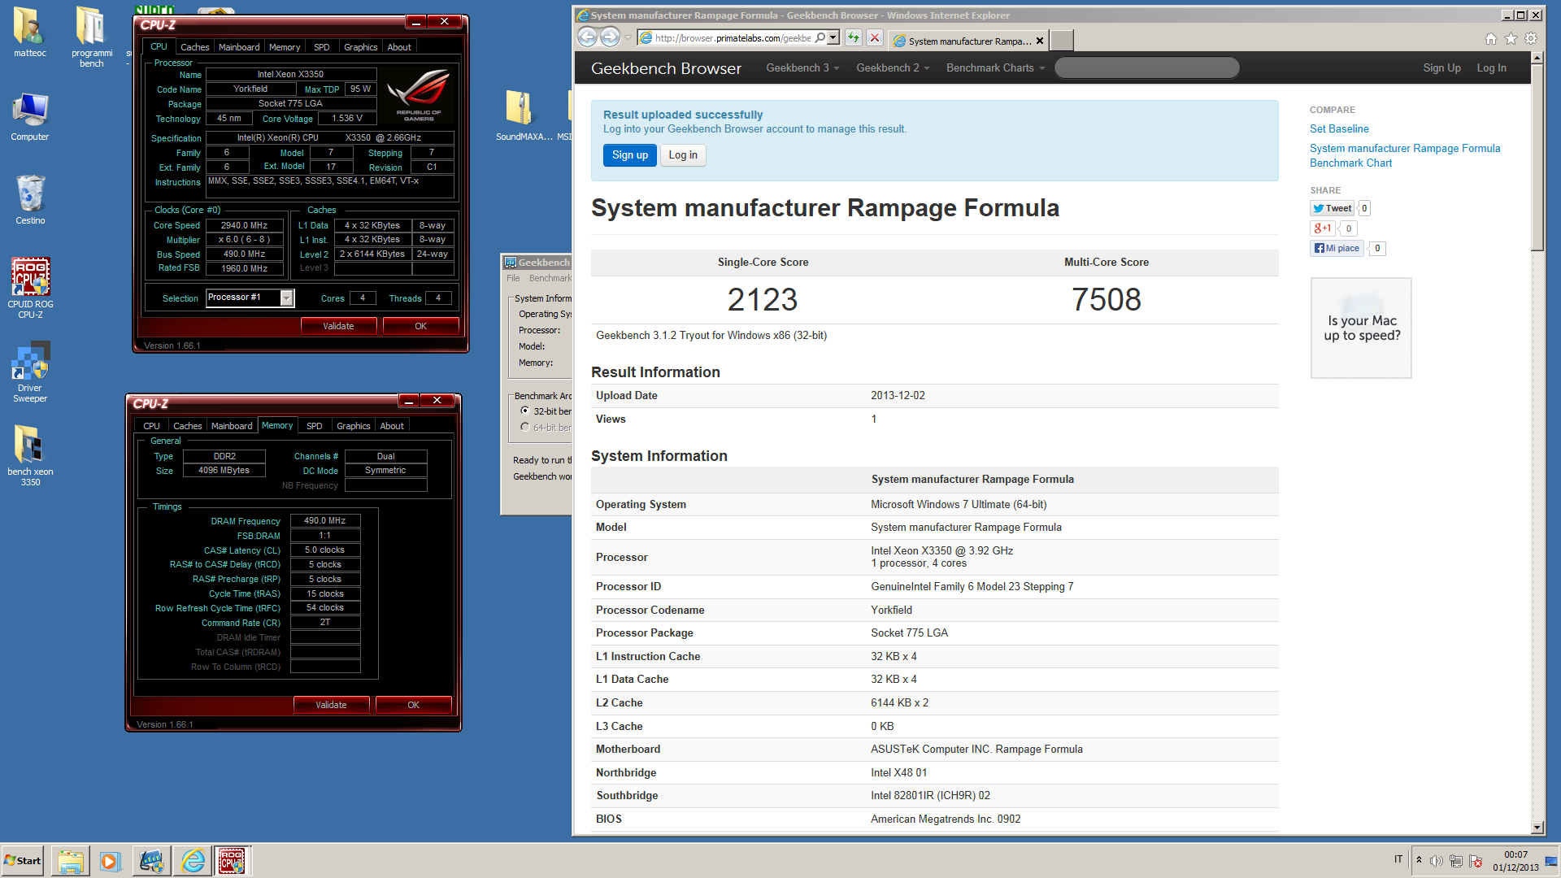Click Validate in the top CPU-Z window
This screenshot has width=1561, height=878.
[338, 326]
